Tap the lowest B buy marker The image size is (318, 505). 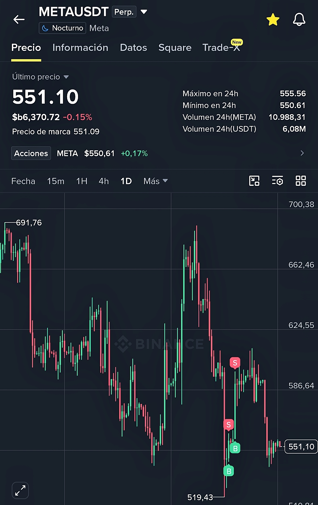[x=228, y=471]
